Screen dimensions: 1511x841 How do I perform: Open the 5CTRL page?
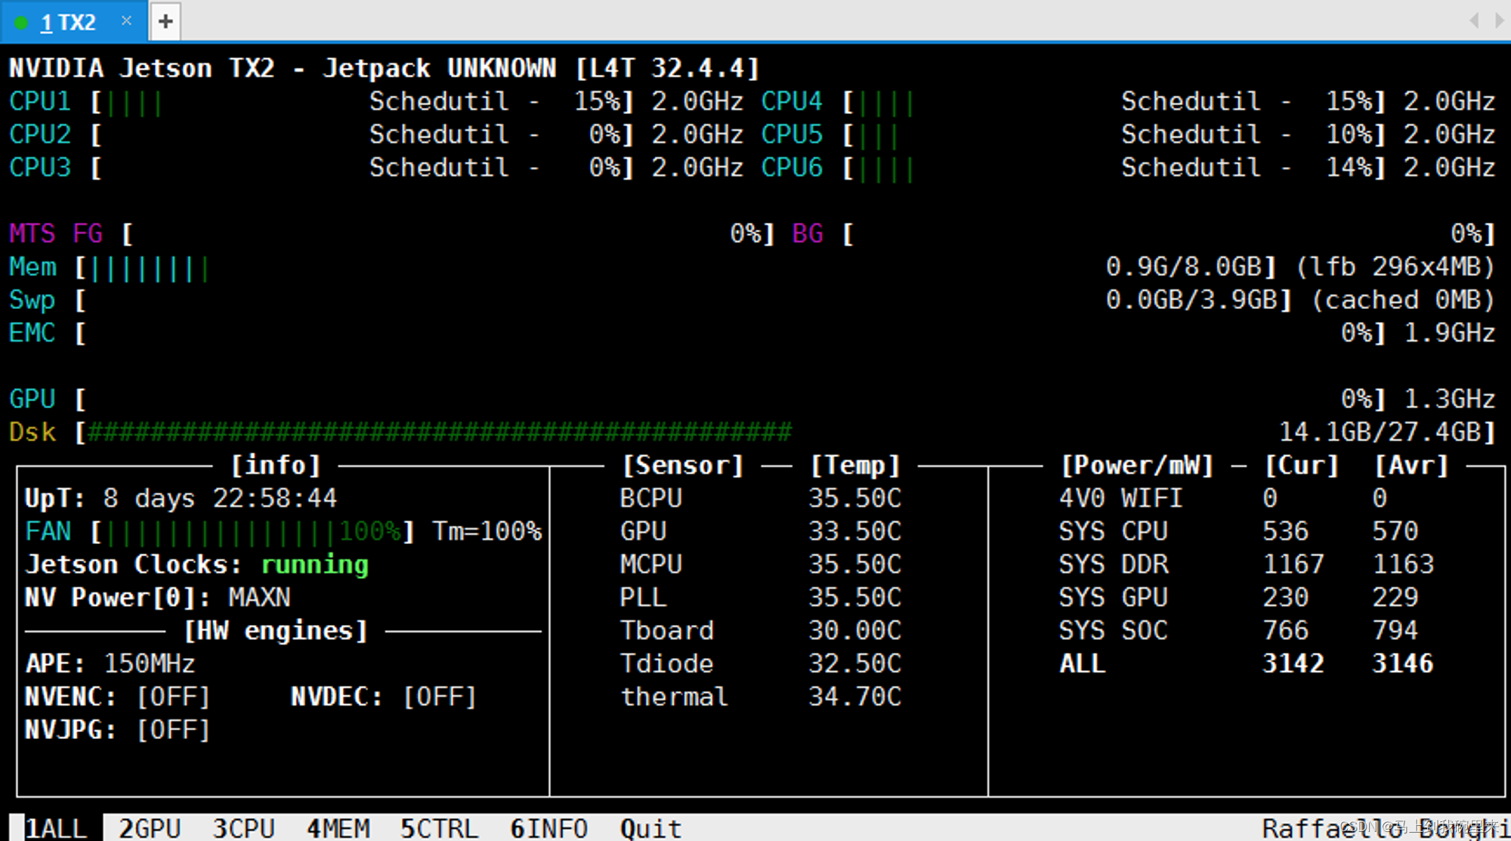click(439, 828)
